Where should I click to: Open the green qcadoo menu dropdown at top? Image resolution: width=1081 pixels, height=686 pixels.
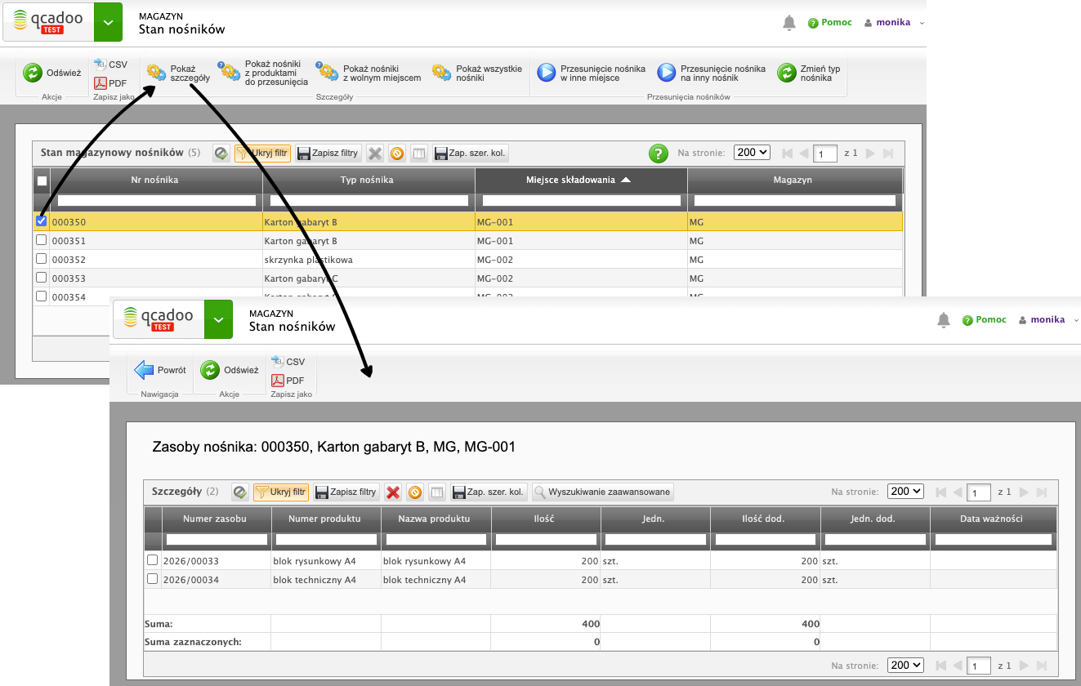pyautogui.click(x=108, y=22)
